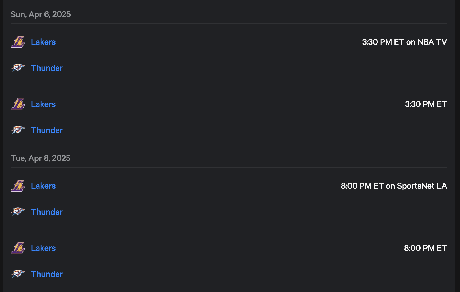Viewport: 460px width, 292px height.
Task: Click the Sun, Apr 6, 2025 date header
Action: click(41, 14)
